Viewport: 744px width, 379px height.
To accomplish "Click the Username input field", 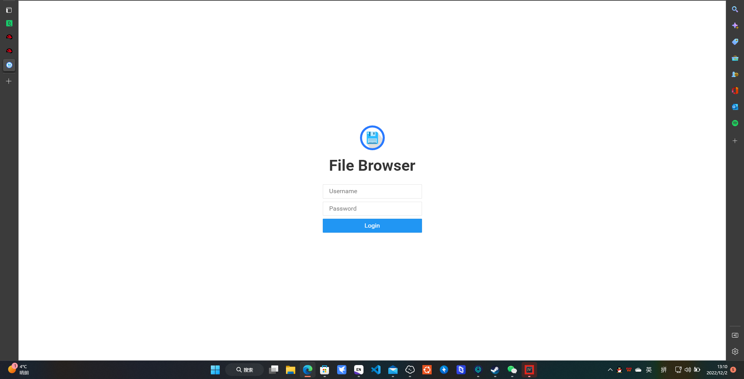I will click(x=372, y=191).
